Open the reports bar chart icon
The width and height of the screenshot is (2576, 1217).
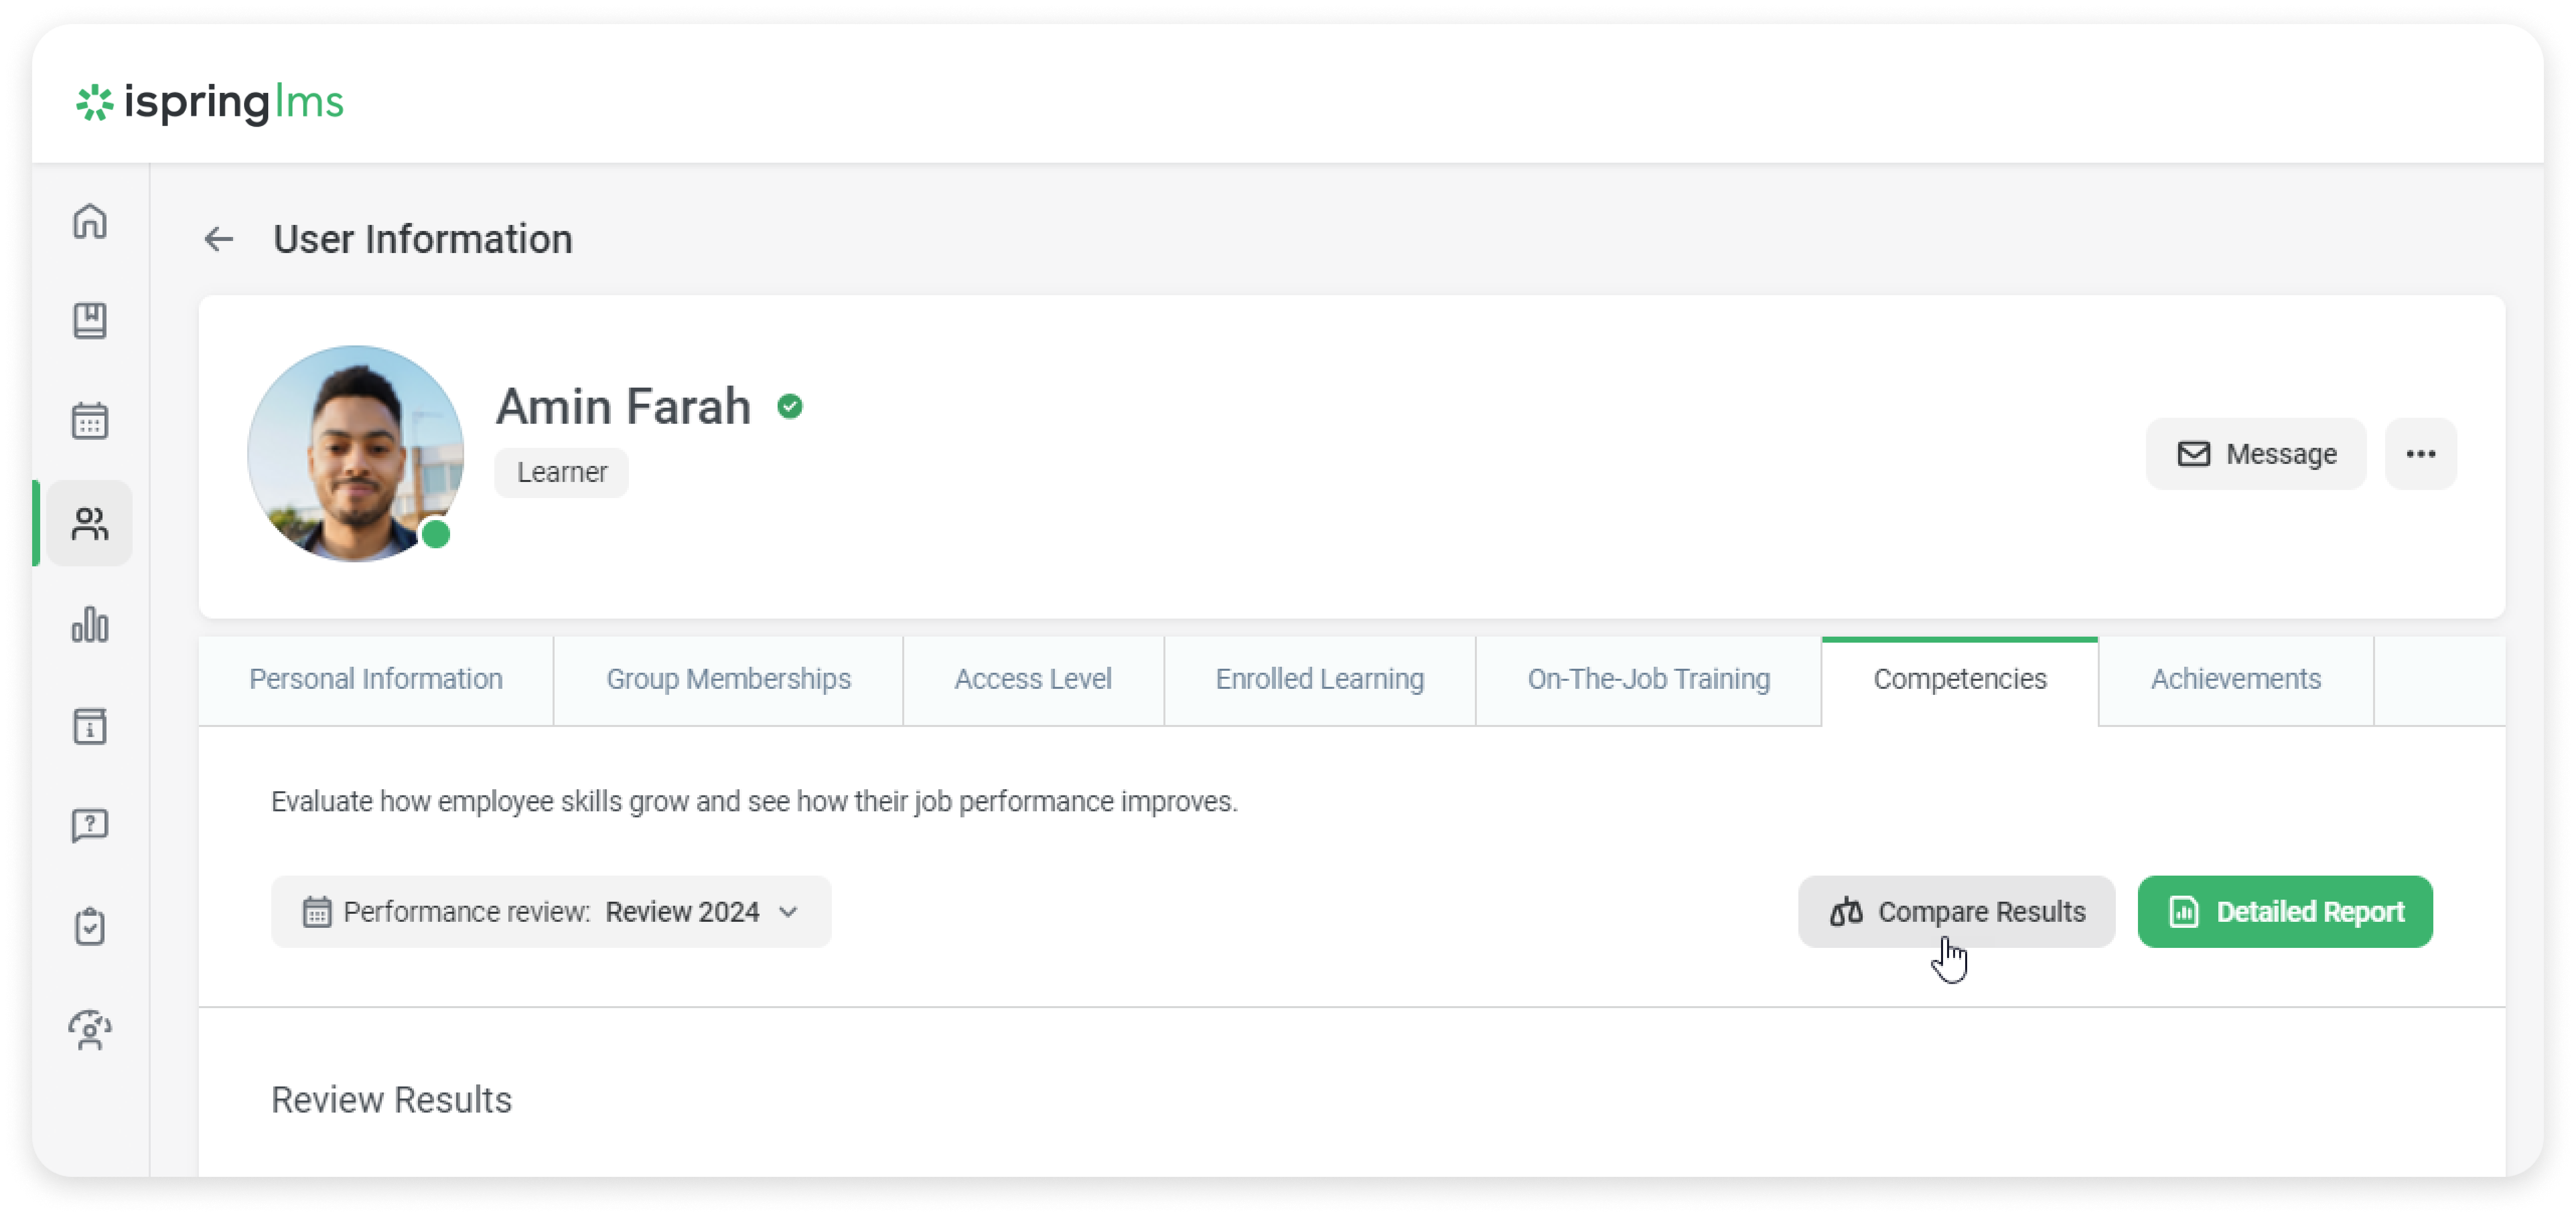(90, 625)
